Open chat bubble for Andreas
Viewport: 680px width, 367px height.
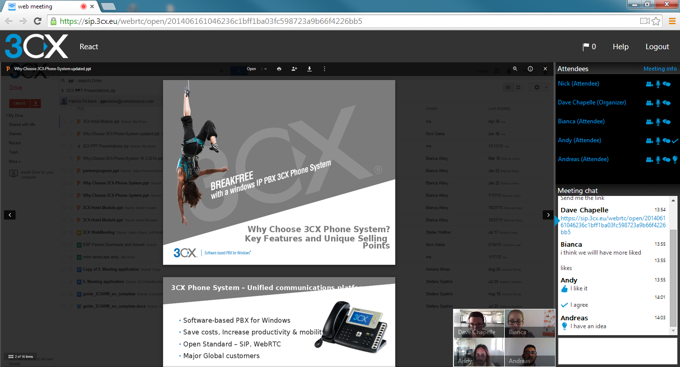tap(667, 160)
